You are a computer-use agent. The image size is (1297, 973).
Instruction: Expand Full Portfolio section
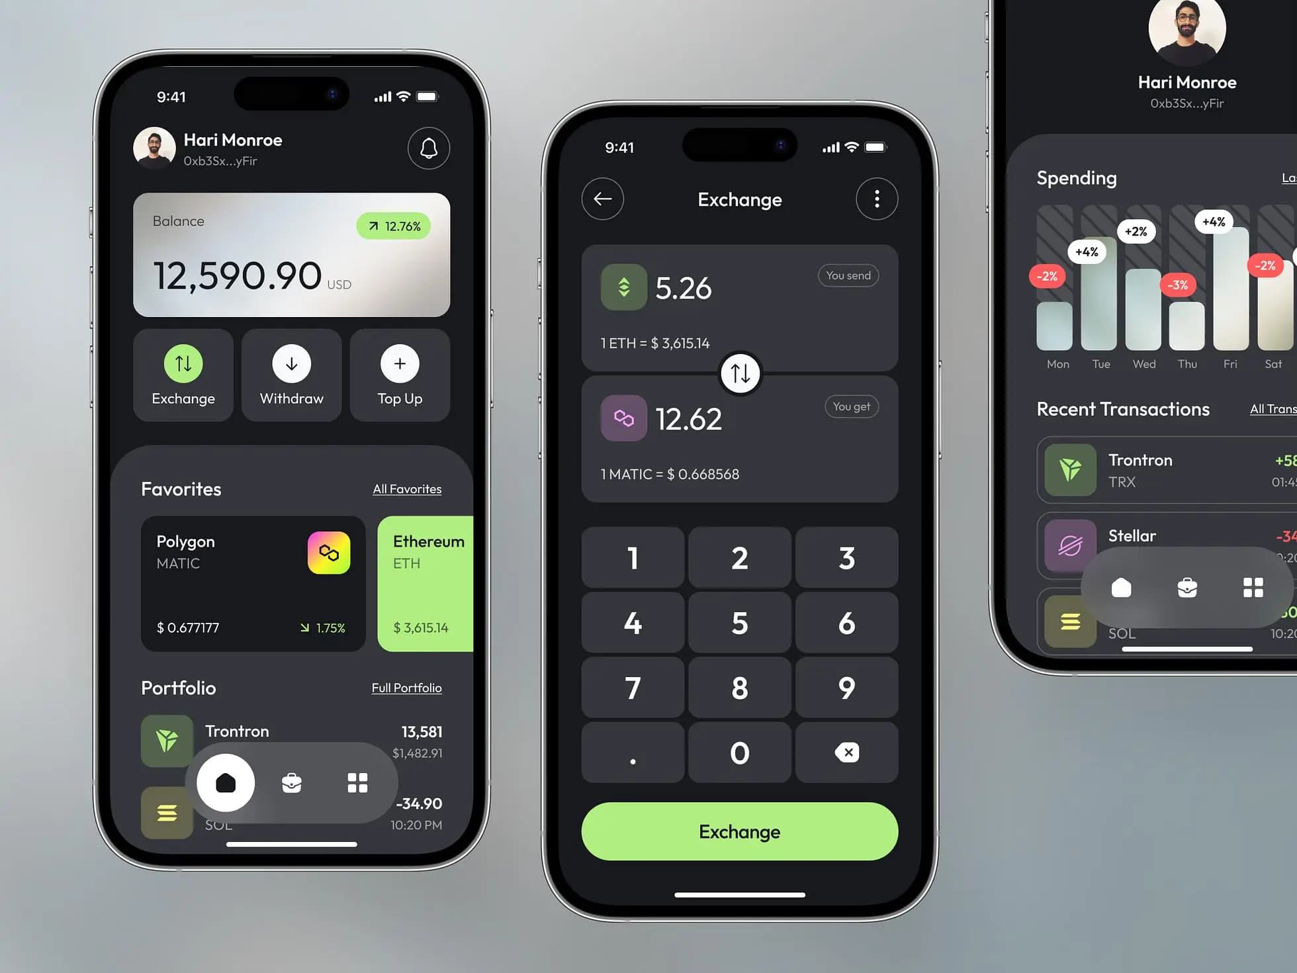[x=406, y=687]
